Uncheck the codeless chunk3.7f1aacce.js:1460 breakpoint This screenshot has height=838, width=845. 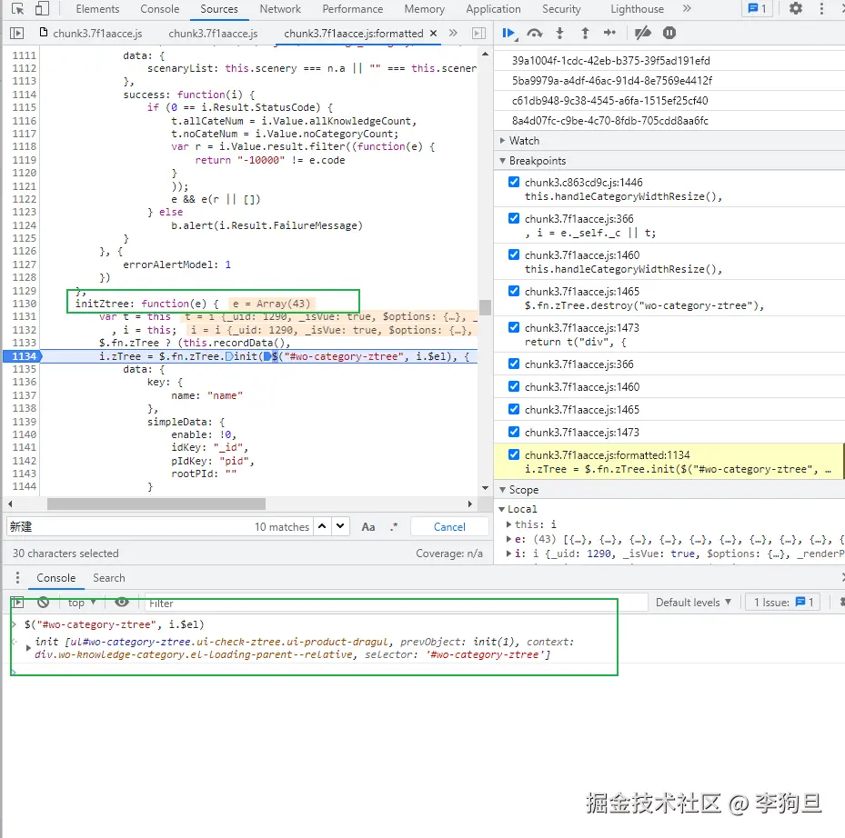click(x=514, y=386)
